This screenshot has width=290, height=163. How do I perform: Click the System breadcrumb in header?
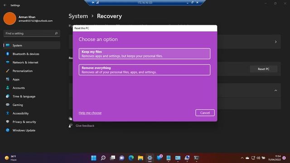click(x=78, y=16)
